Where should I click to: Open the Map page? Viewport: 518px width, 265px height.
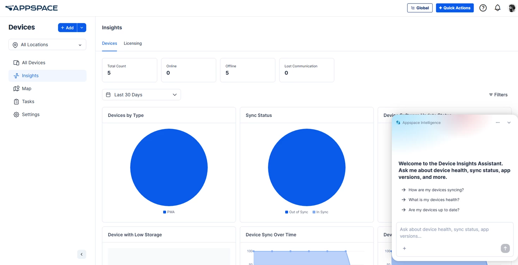coord(47,88)
